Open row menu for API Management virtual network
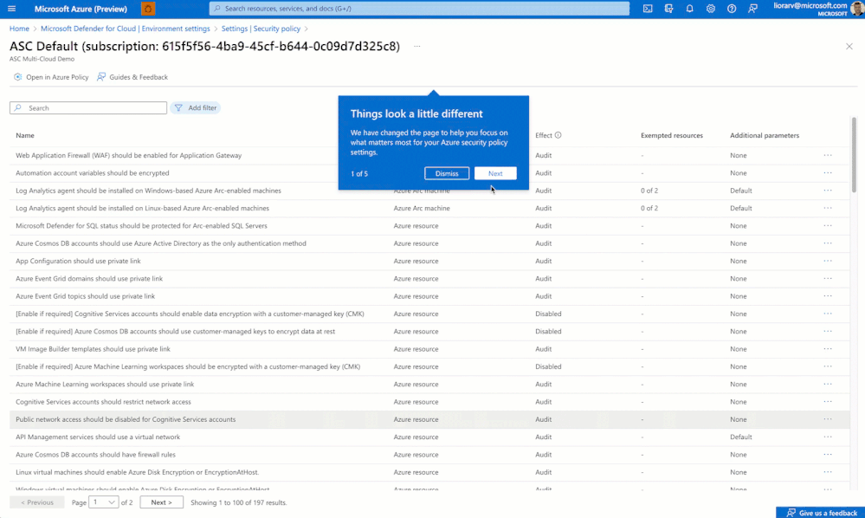865x518 pixels. pyautogui.click(x=828, y=437)
